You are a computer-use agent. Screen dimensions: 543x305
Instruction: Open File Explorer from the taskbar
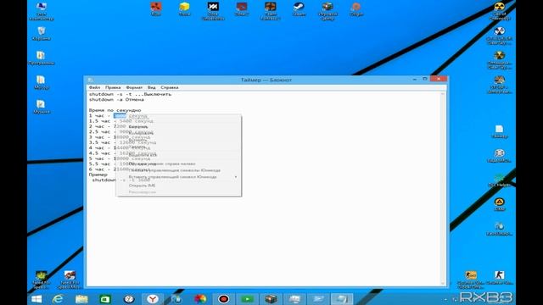81,299
